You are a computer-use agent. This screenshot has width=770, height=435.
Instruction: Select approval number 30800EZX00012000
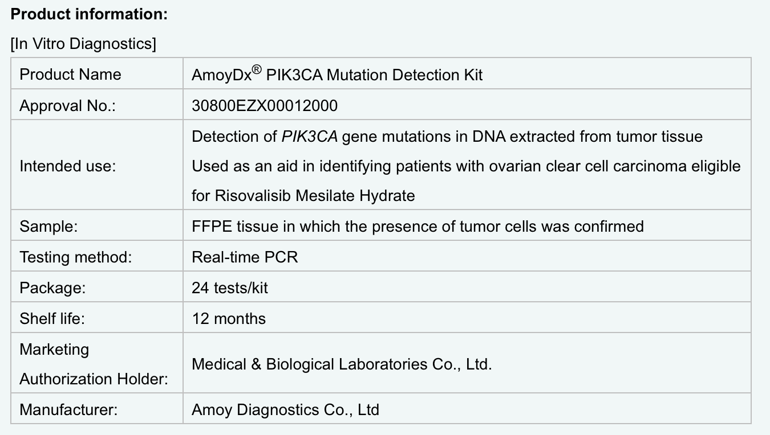click(x=265, y=106)
